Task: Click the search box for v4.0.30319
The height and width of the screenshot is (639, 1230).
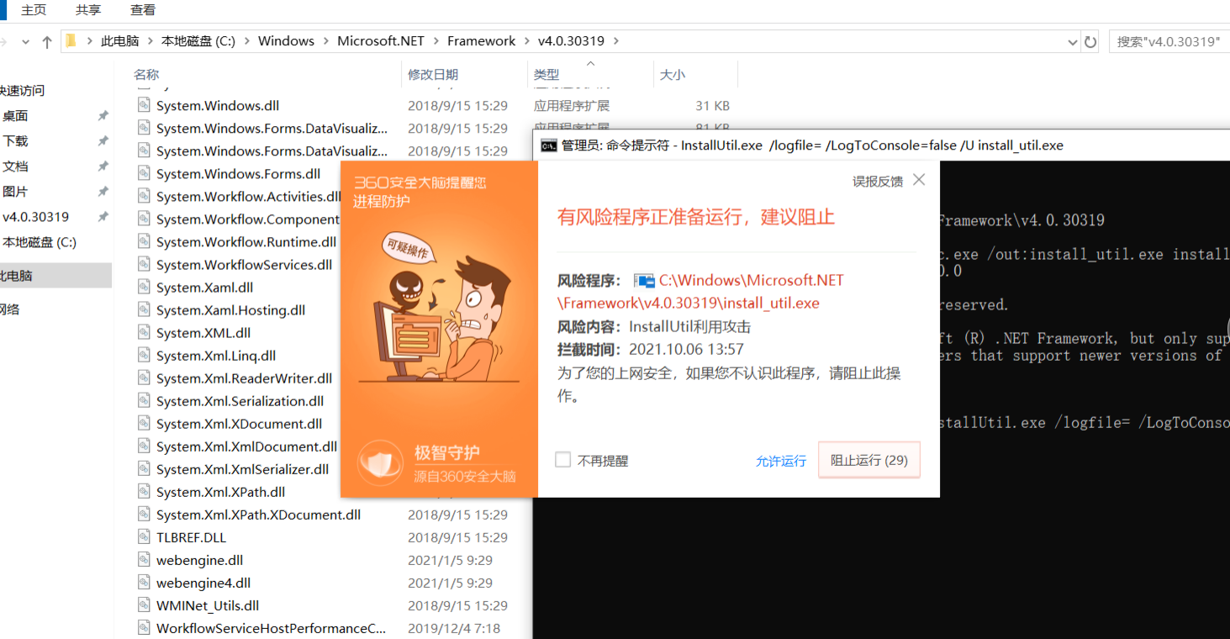Action: tap(1169, 41)
